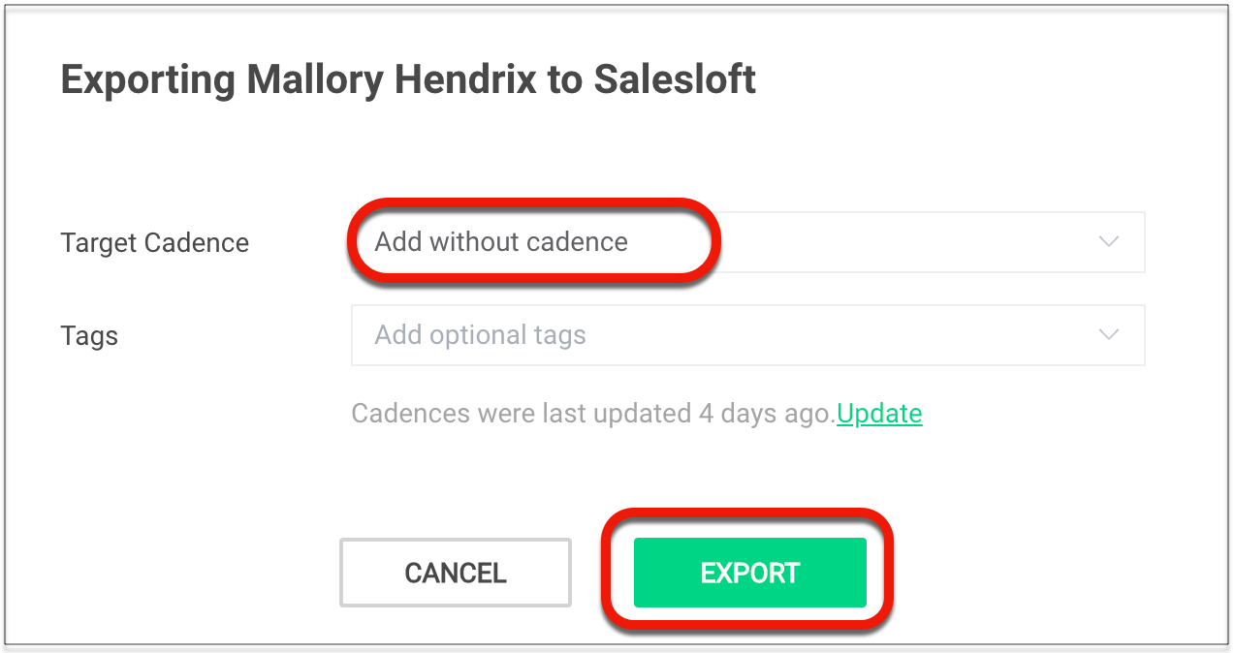Click the Target Cadence chevron arrow
This screenshot has height=653, width=1235.
point(1109,242)
